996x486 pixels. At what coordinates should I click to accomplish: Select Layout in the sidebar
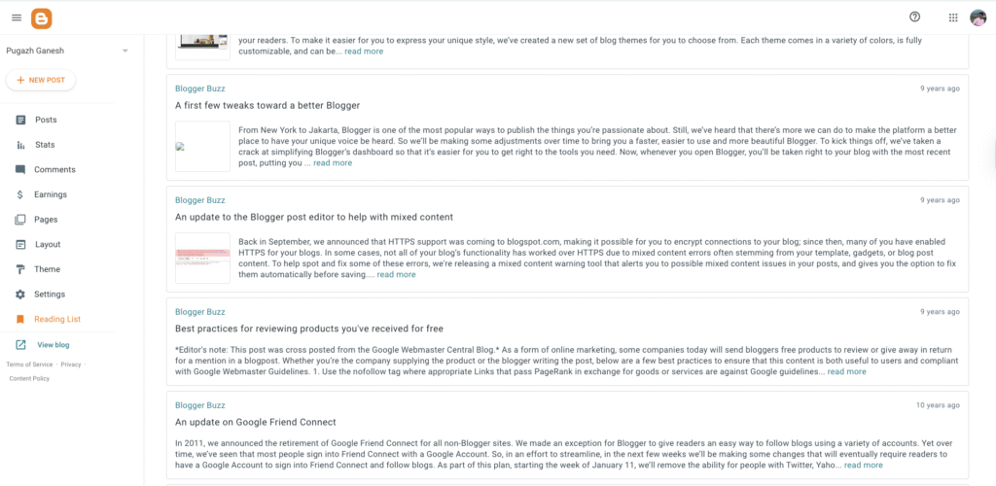pos(48,245)
